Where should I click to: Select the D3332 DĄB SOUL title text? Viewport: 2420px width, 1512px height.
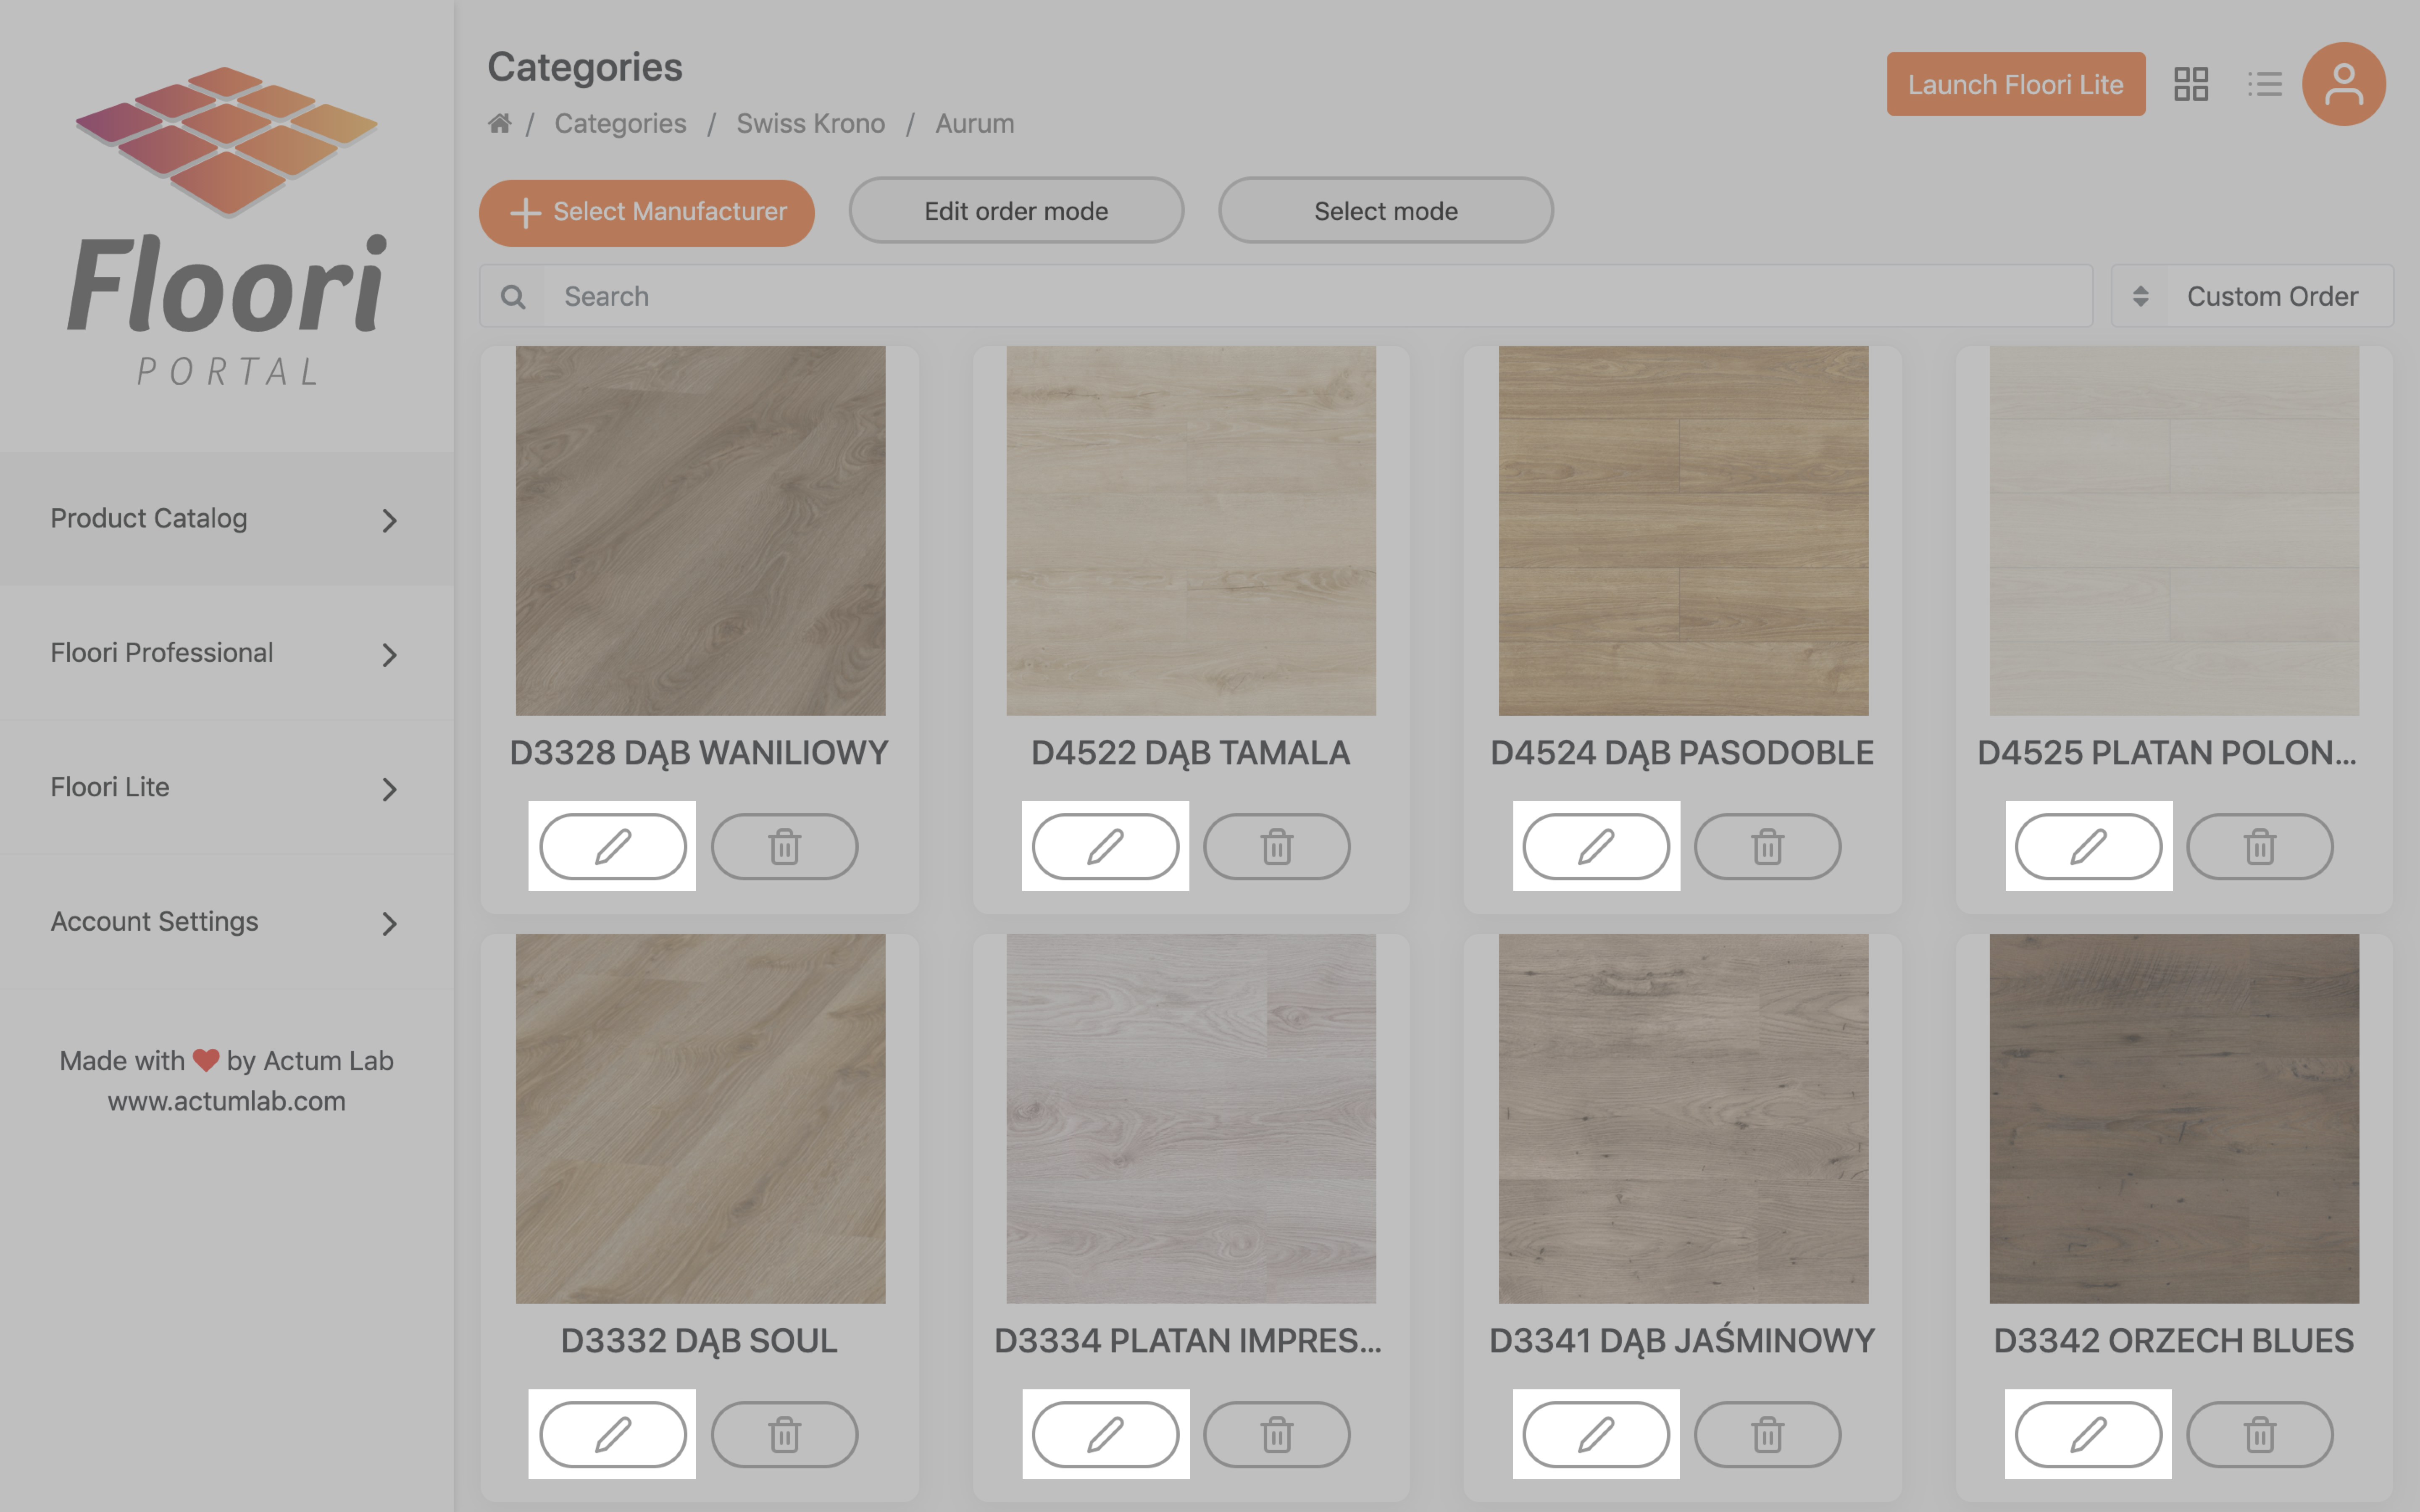pos(699,1341)
